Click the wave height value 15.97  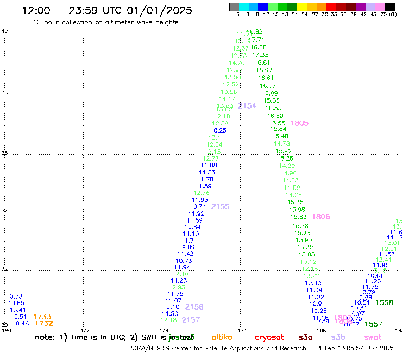pyautogui.click(x=265, y=70)
